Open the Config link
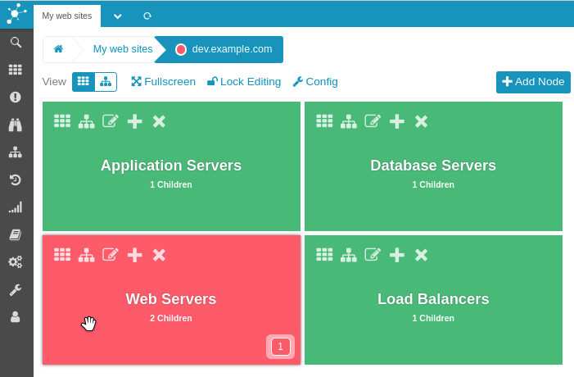 (315, 82)
